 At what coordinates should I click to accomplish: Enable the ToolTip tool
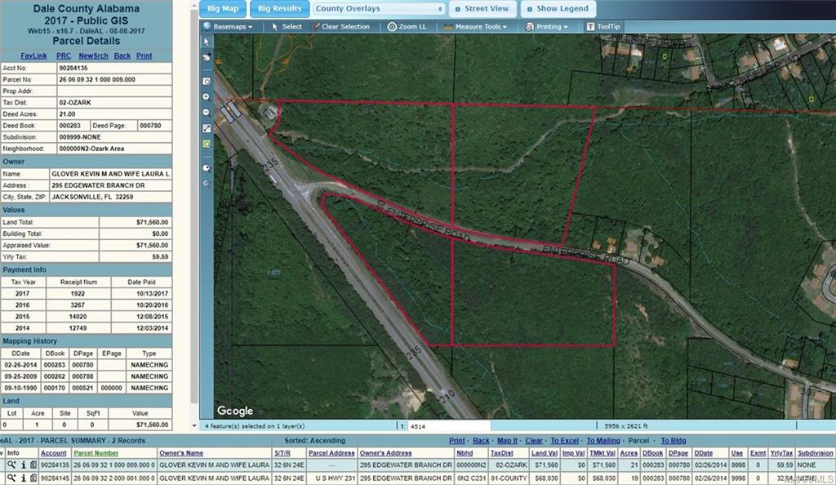(x=603, y=27)
